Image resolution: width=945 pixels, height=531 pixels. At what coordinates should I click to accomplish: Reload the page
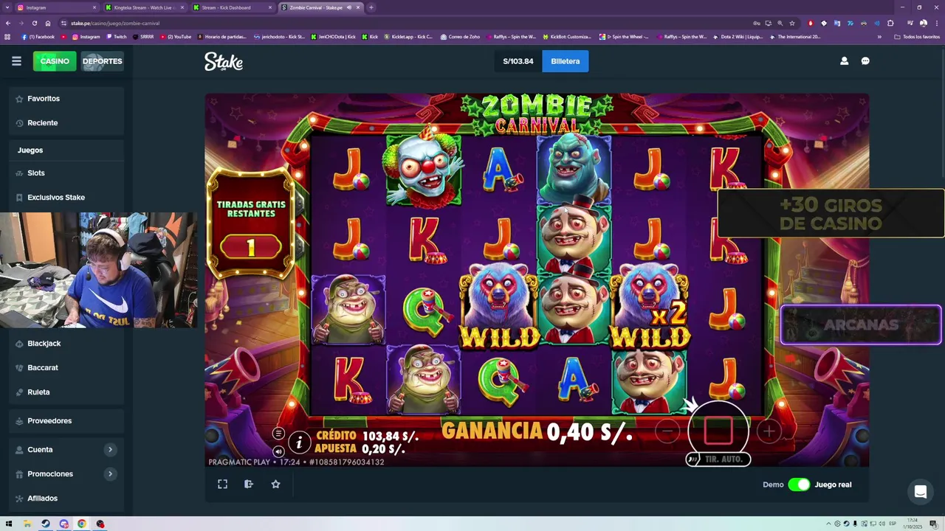(x=34, y=23)
